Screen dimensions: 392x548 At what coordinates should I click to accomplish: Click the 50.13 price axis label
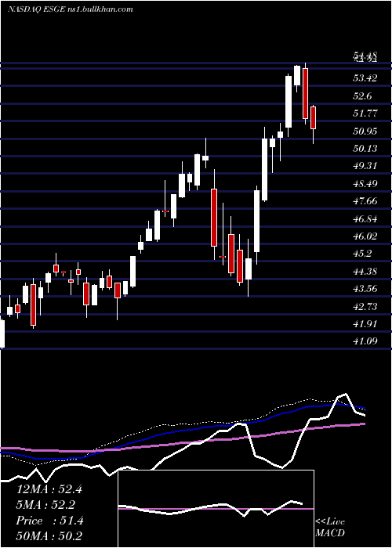365,149
